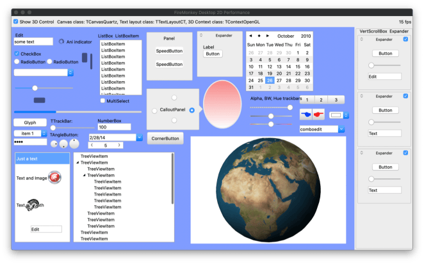Click the Edit field in the image list box
The height and width of the screenshot is (264, 424).
(46, 229)
